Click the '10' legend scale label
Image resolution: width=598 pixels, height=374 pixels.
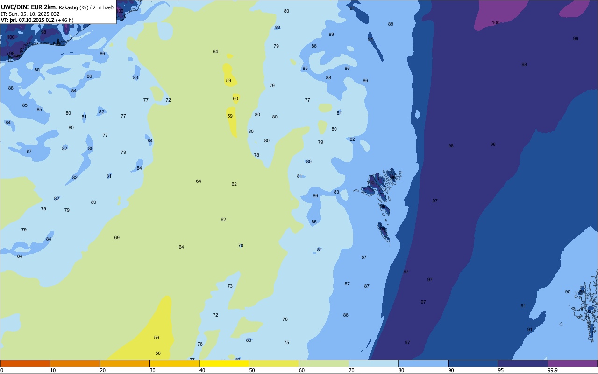(x=53, y=370)
